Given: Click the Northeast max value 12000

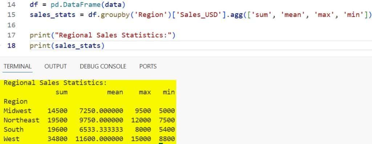Looking at the screenshot, I should (x=141, y=120).
